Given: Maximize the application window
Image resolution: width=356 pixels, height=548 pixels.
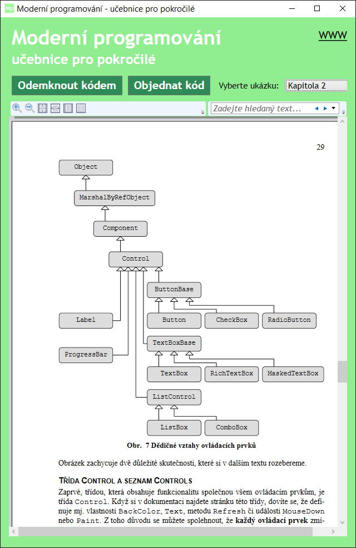Looking at the screenshot, I should 317,9.
